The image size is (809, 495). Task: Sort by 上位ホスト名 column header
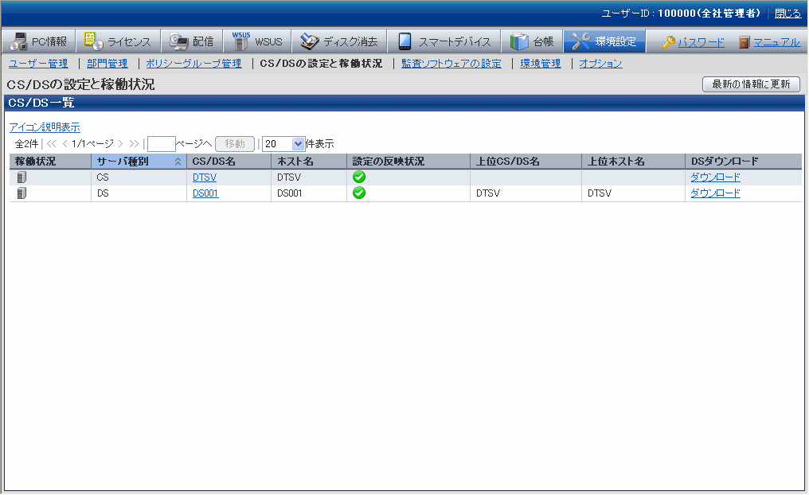pyautogui.click(x=633, y=162)
